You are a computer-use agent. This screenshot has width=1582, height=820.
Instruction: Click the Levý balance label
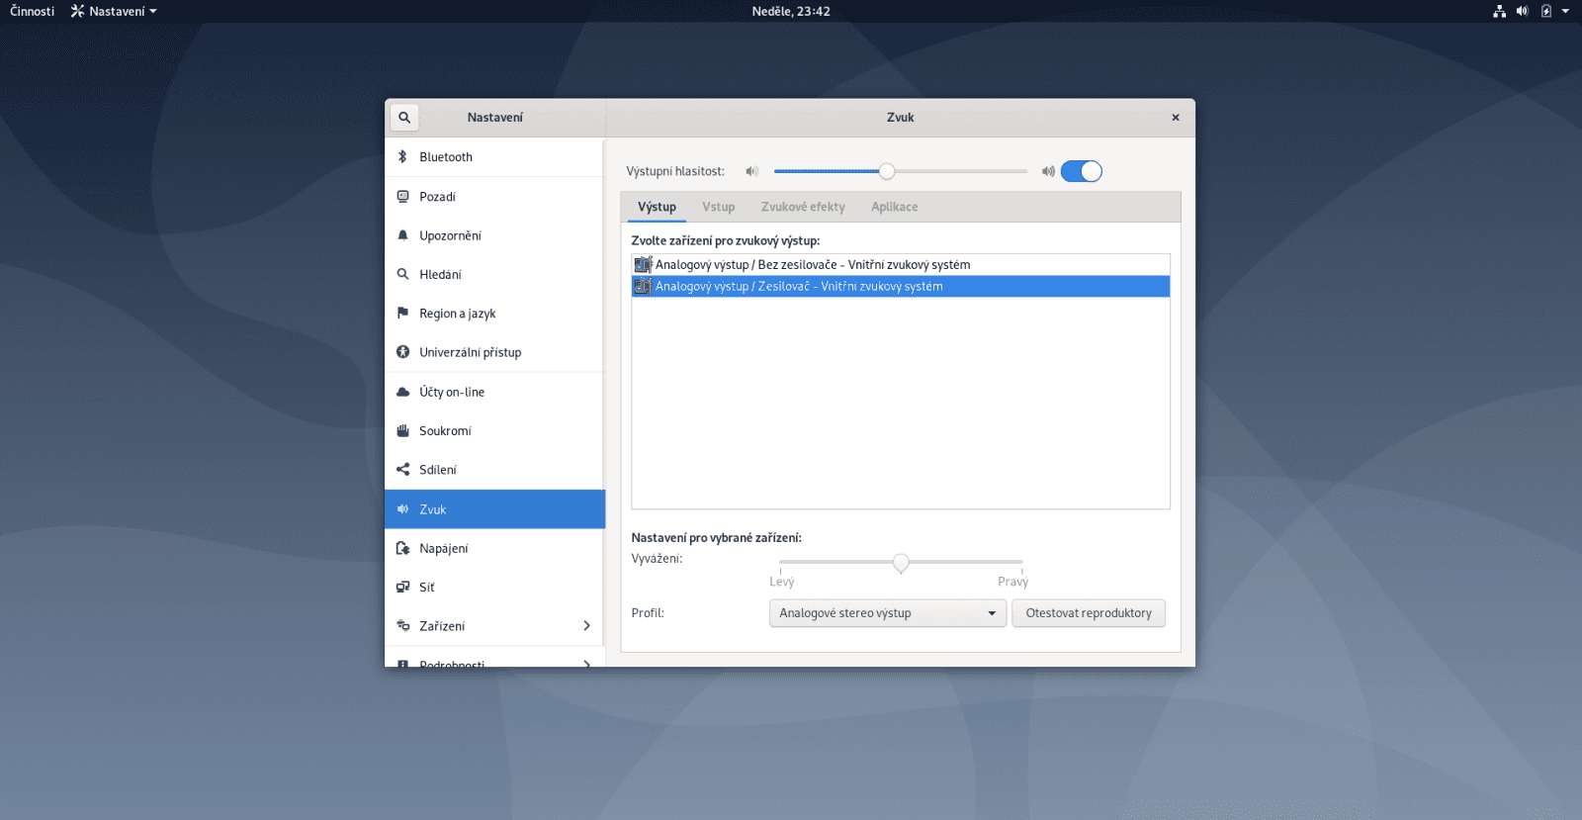pyautogui.click(x=781, y=582)
